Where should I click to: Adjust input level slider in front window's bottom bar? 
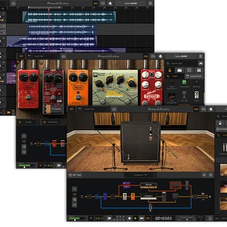75,220
